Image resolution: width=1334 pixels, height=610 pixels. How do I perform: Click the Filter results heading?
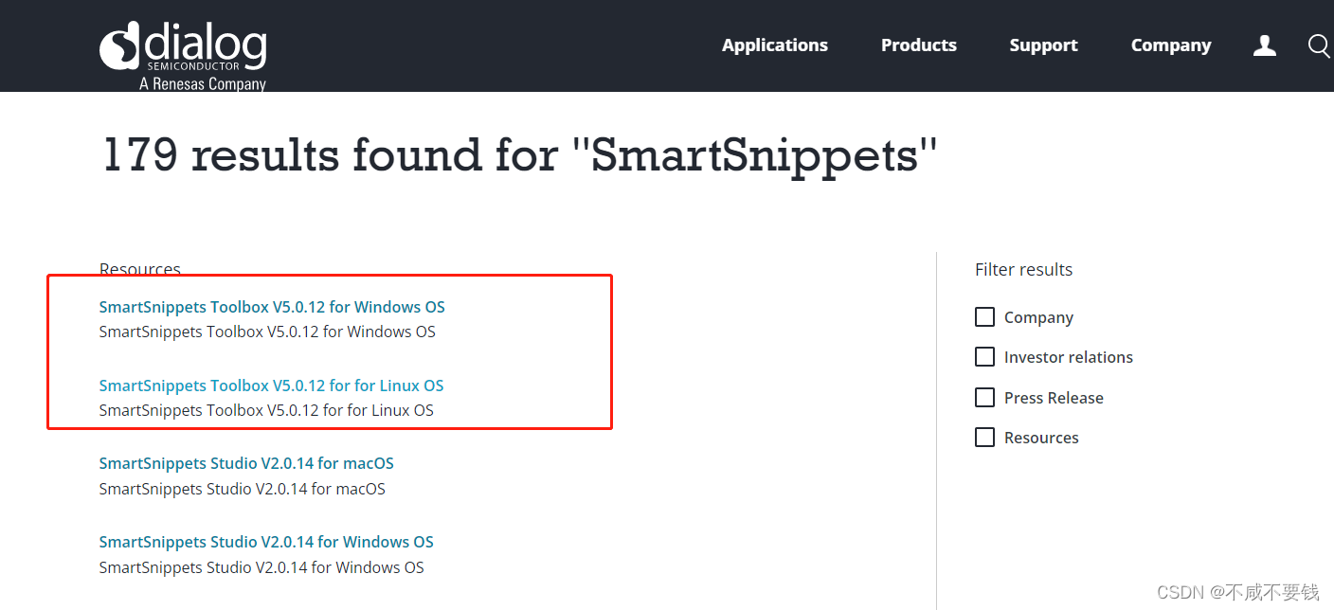[1023, 269]
